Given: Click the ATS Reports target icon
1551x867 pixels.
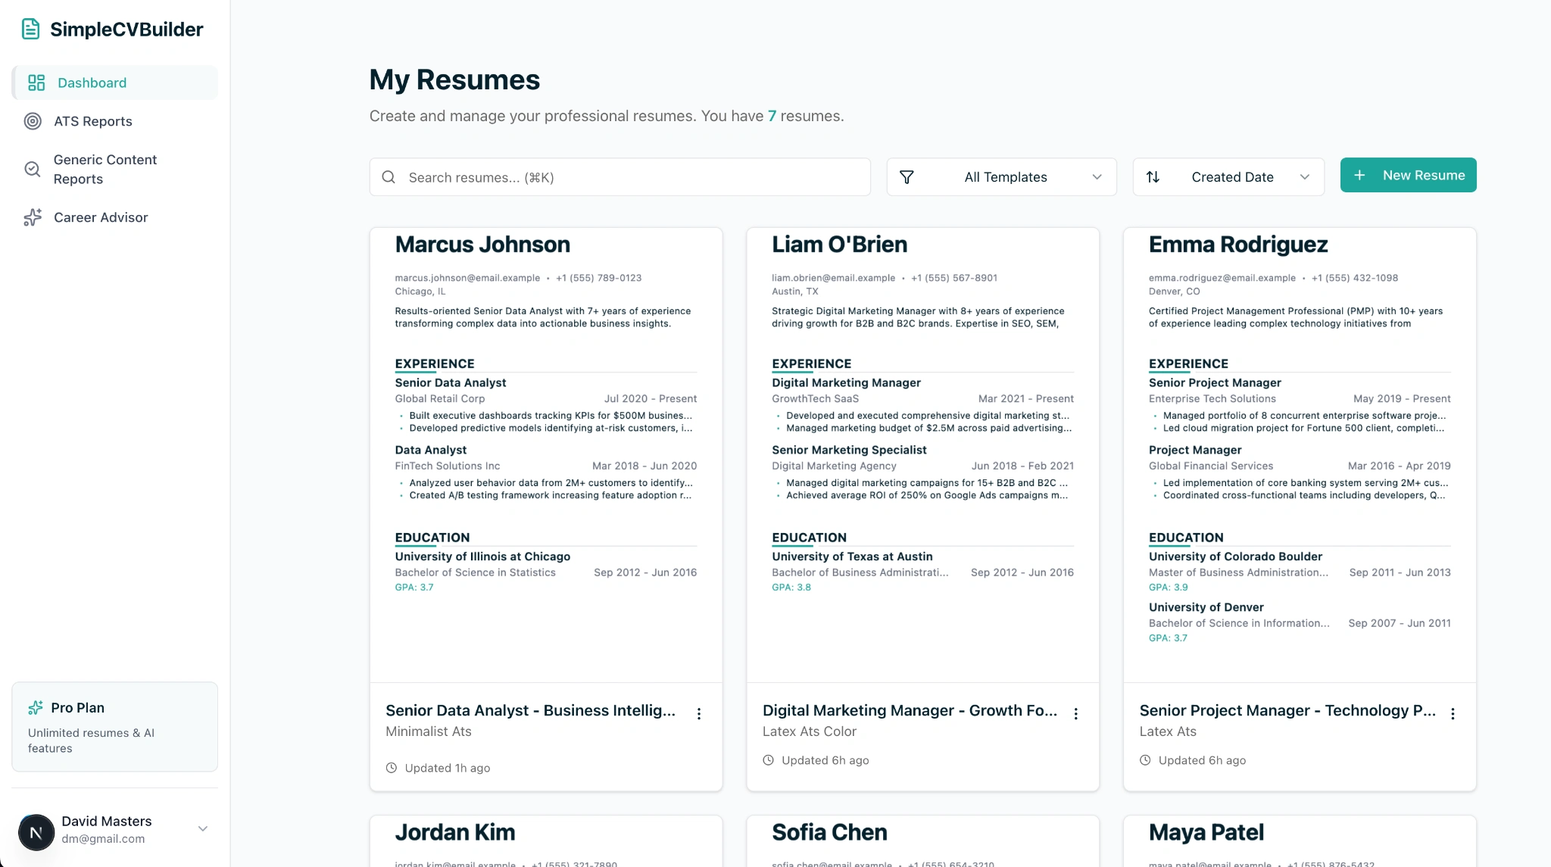Looking at the screenshot, I should coord(33,121).
